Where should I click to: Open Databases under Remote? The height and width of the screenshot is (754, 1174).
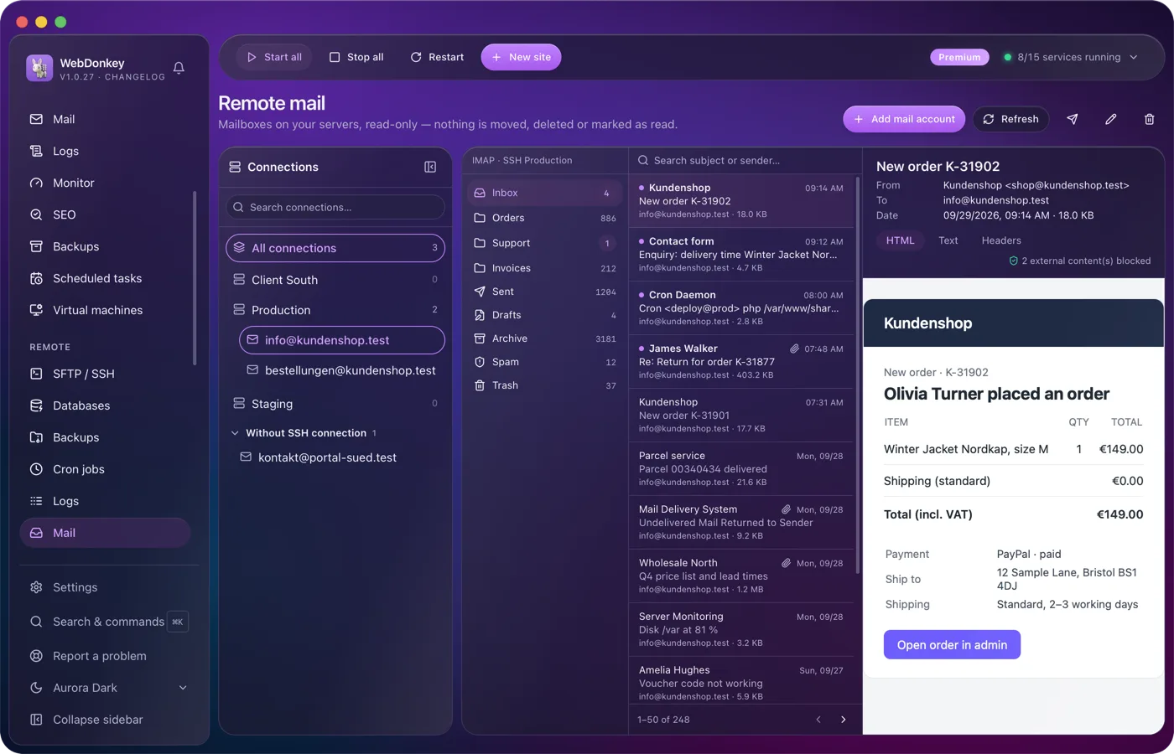click(106, 405)
